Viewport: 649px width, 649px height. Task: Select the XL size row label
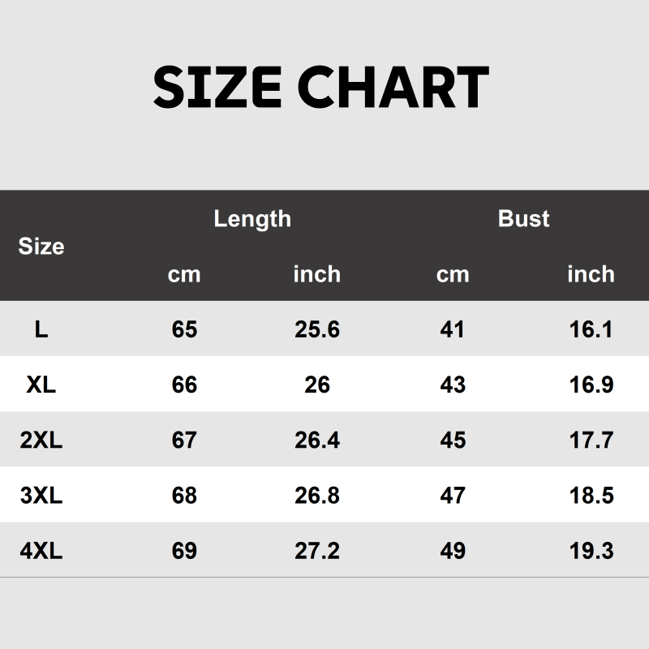41,385
